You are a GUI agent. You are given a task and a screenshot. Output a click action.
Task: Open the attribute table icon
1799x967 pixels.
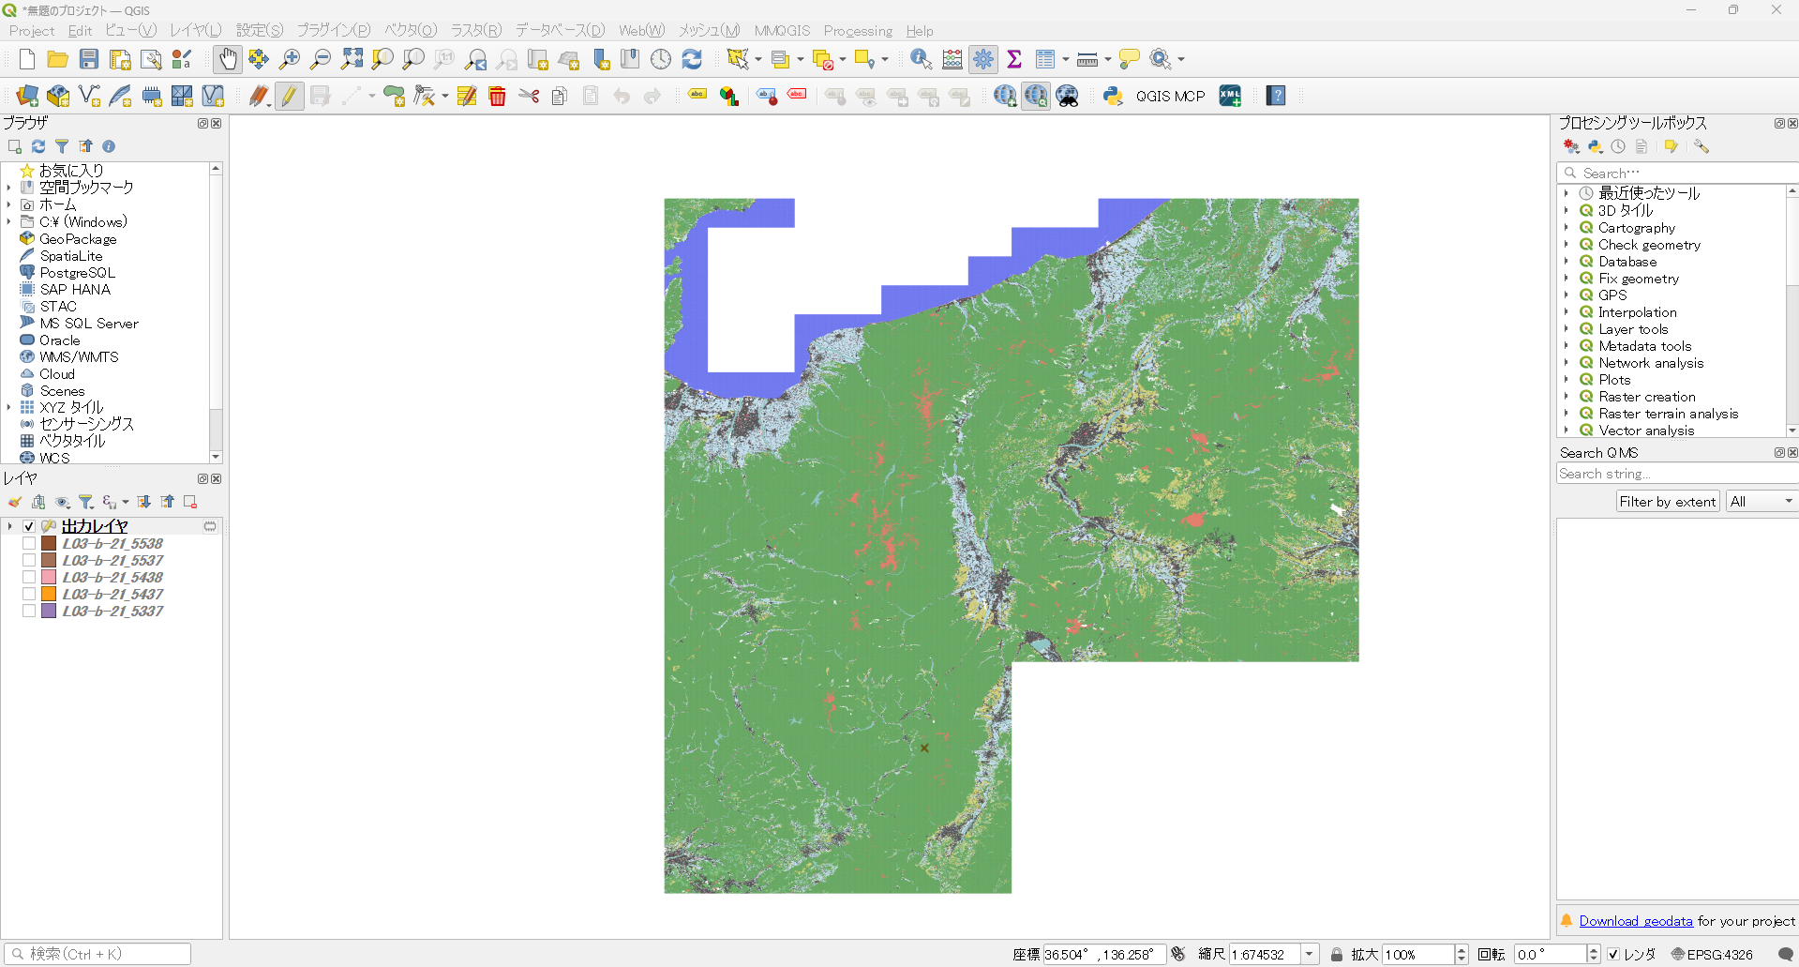tap(1045, 59)
